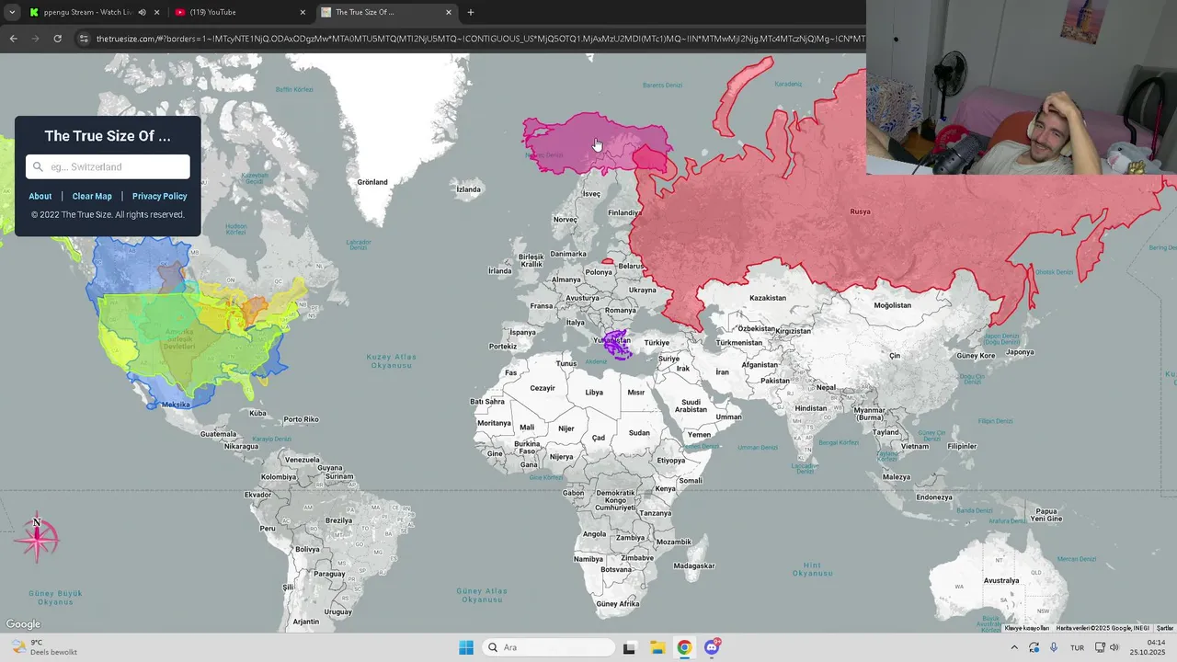Screen dimensions: 1177x662
Task: Expand hidden system tray icons chevron
Action: (x=1014, y=647)
